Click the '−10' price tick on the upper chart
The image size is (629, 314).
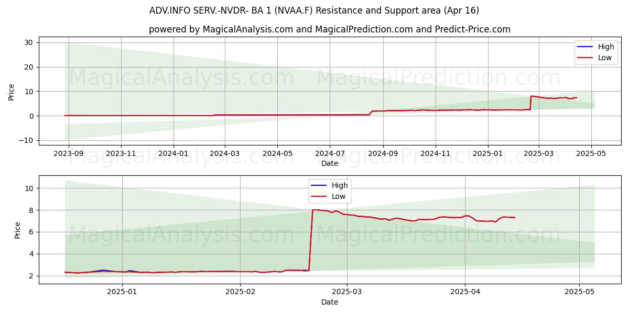click(26, 140)
